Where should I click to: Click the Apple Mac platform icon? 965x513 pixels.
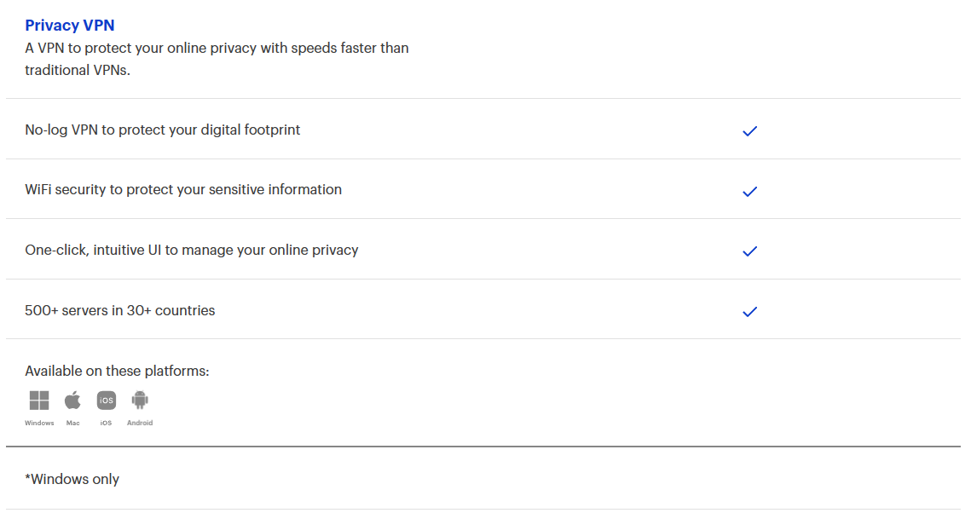[72, 401]
